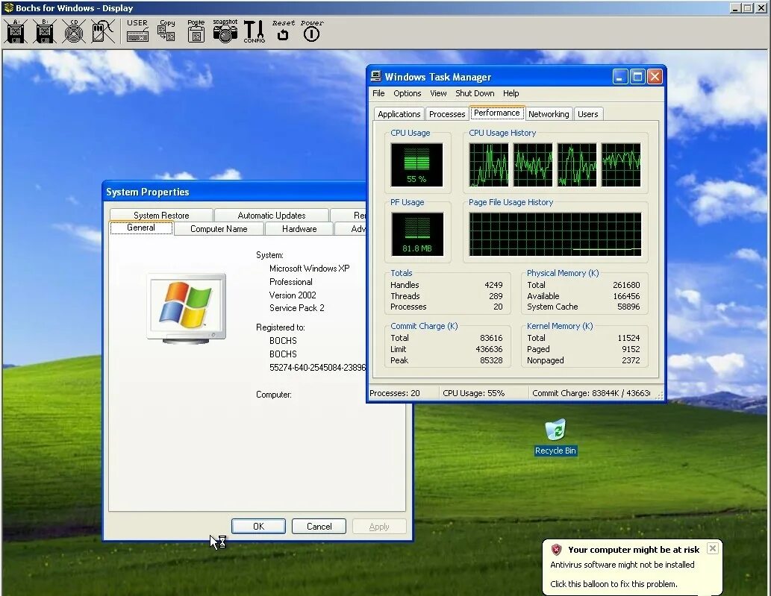Open the View menu in Task Manager
771x596 pixels.
click(438, 93)
